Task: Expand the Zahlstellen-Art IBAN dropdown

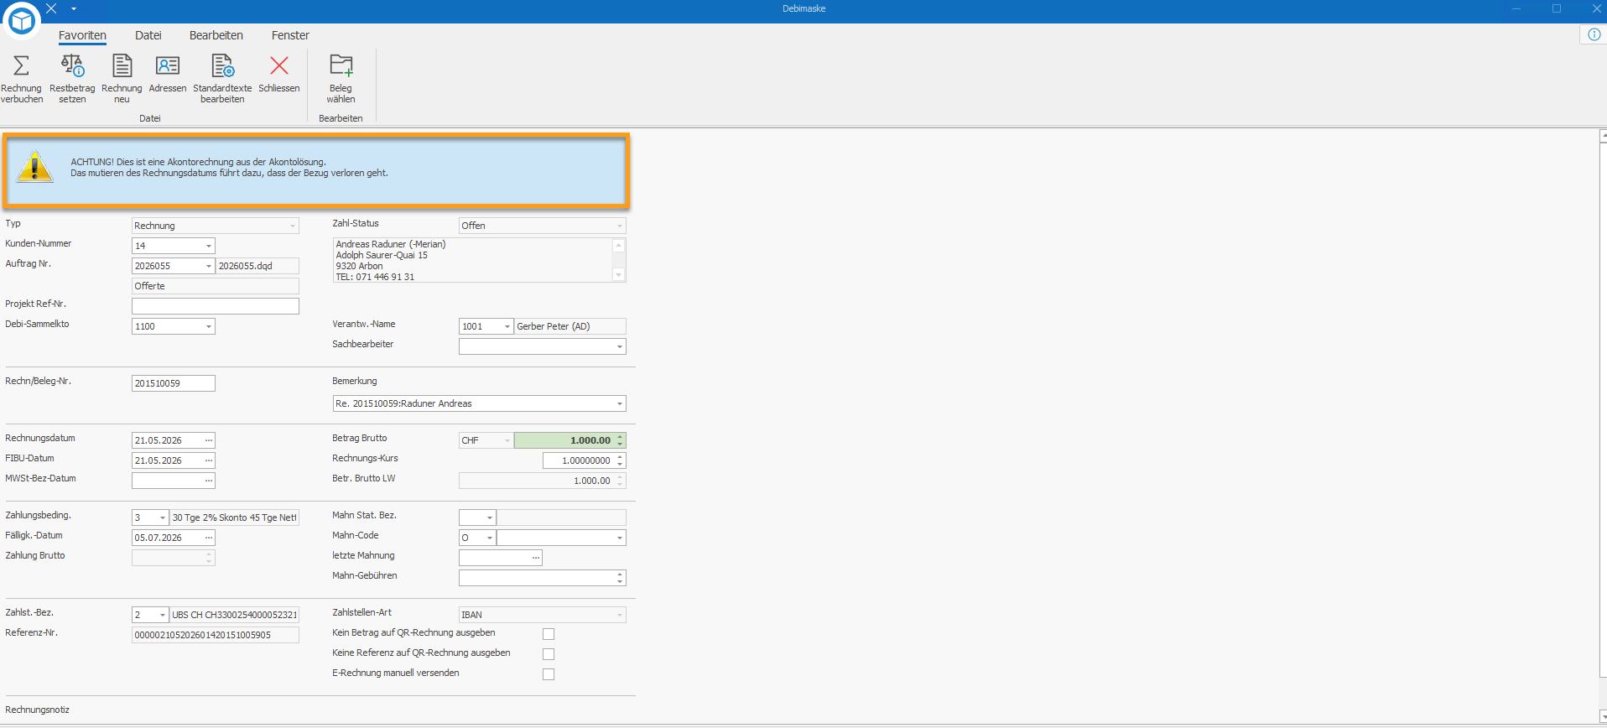Action: pyautogui.click(x=620, y=615)
